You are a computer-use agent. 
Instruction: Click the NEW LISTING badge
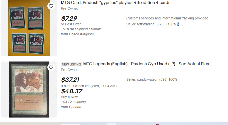tap(71, 64)
